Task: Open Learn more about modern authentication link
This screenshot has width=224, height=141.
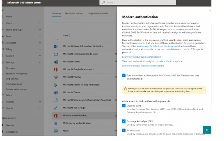Action: tap(143, 66)
